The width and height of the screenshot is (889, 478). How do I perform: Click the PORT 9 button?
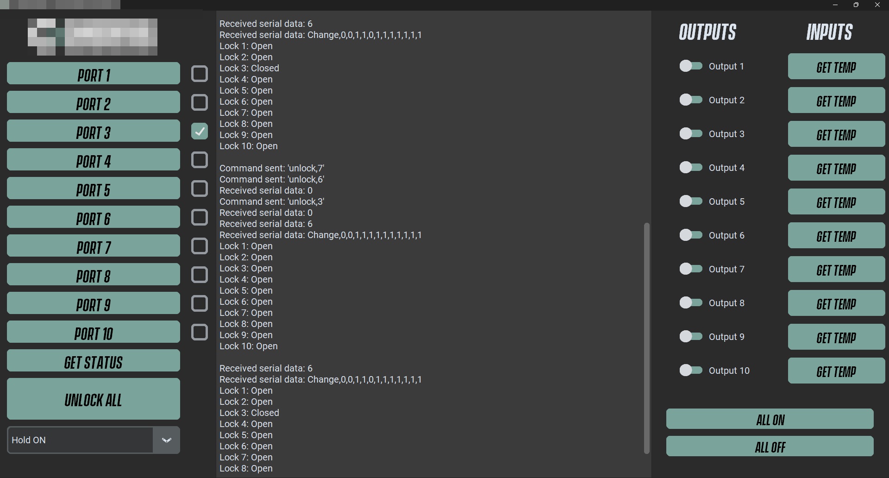tap(94, 303)
